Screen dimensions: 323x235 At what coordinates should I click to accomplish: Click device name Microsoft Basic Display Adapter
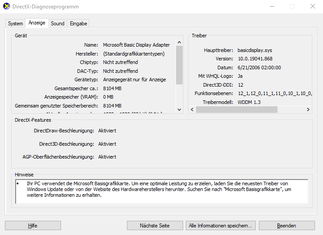click(136, 45)
